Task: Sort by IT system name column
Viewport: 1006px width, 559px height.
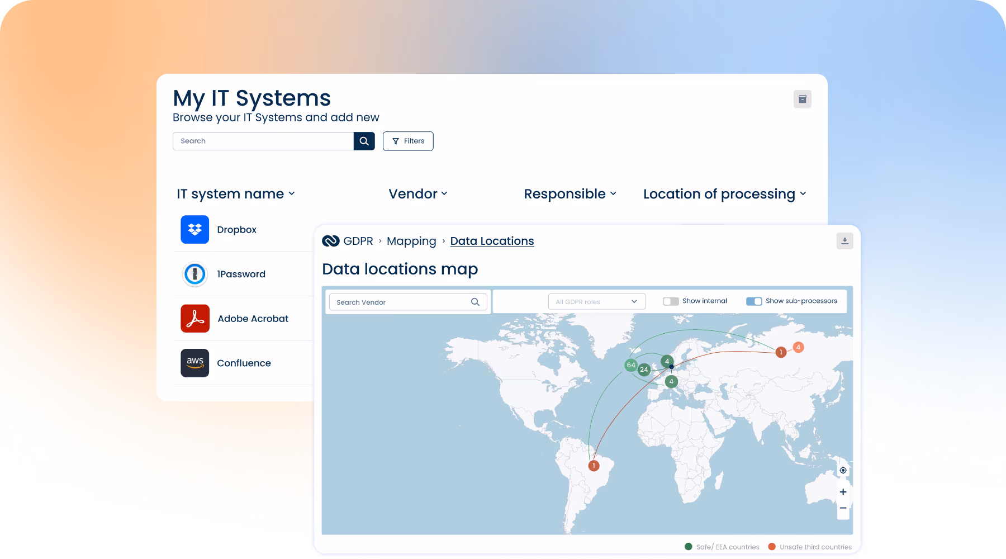Action: coord(236,194)
